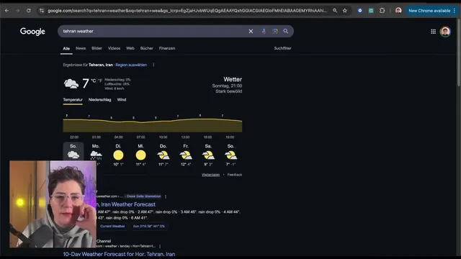Screen dimensions: 461x259
Task: Switch to the Finanzen tab
Action: pos(167,48)
